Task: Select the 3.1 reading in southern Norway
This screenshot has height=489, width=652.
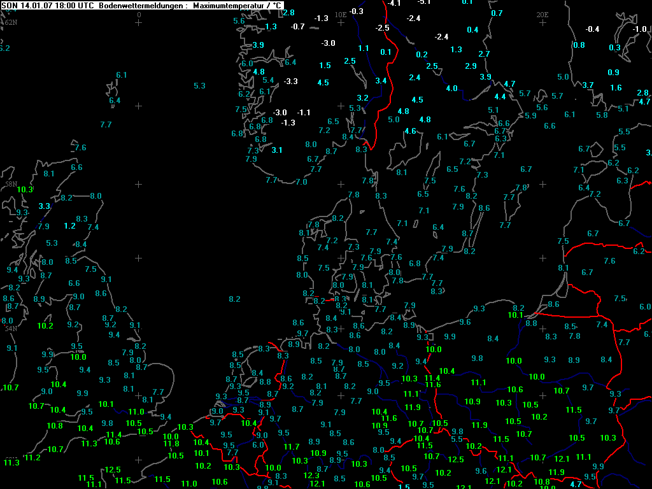Action: coord(276,150)
